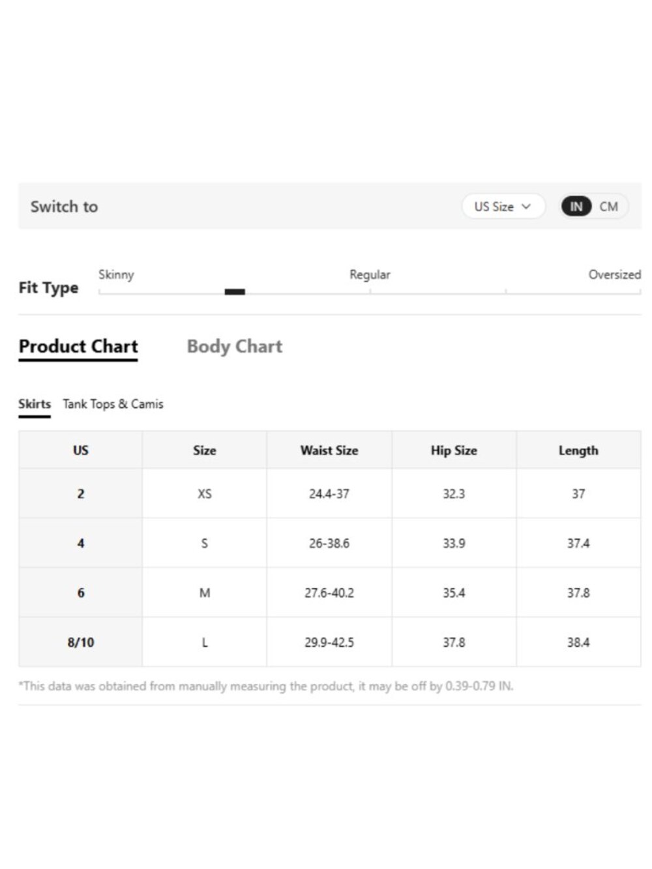The image size is (652, 869).
Task: Click the Hip Size column header
Action: click(x=454, y=450)
